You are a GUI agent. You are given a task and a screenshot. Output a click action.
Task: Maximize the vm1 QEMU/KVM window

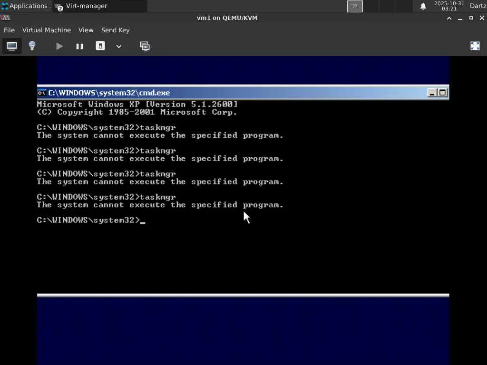pos(471,18)
